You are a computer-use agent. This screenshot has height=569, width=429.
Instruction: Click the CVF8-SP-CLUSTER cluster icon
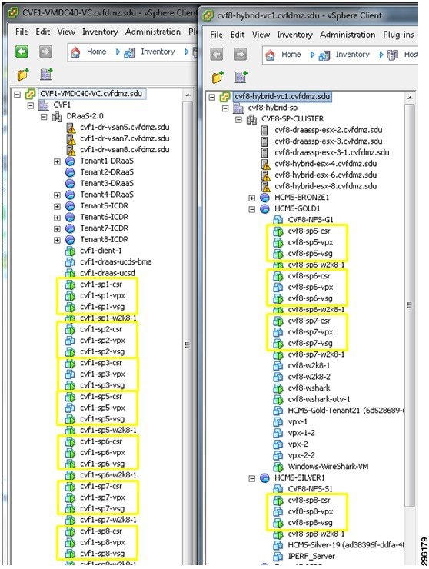click(251, 119)
